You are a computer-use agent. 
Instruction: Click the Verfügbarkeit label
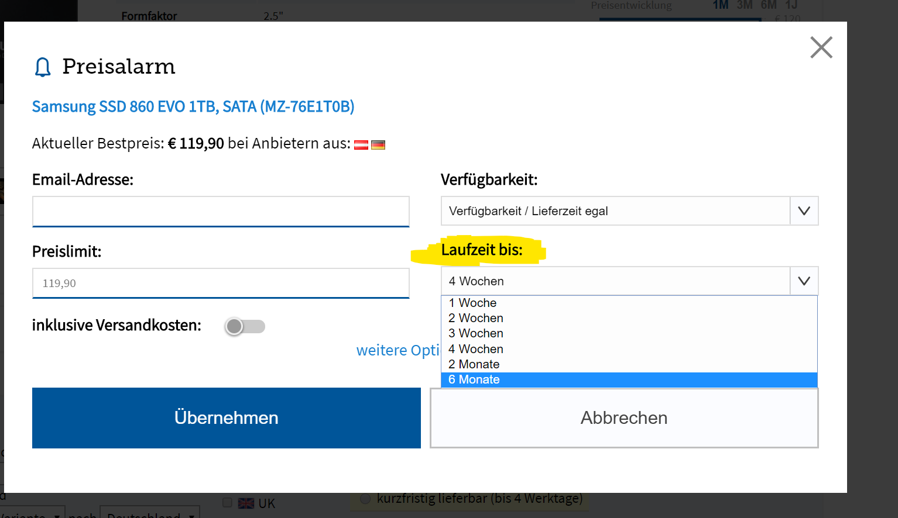click(x=489, y=179)
